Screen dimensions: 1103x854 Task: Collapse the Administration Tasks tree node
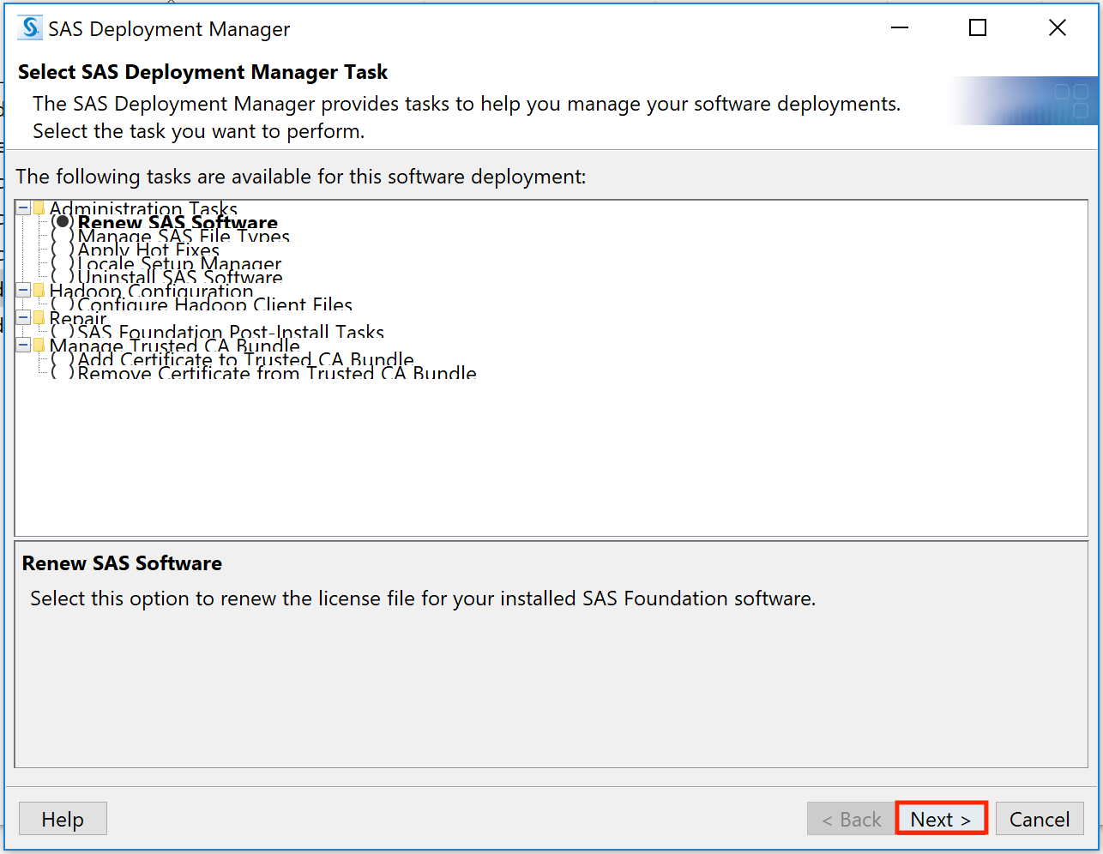click(24, 207)
